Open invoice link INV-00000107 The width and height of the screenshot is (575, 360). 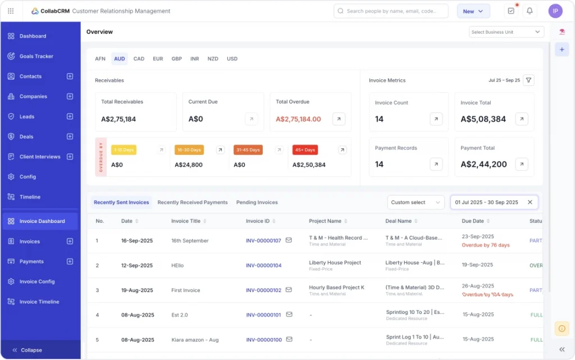tap(263, 240)
